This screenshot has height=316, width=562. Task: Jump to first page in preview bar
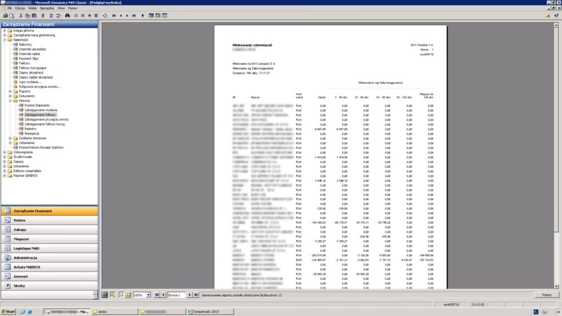(157, 295)
